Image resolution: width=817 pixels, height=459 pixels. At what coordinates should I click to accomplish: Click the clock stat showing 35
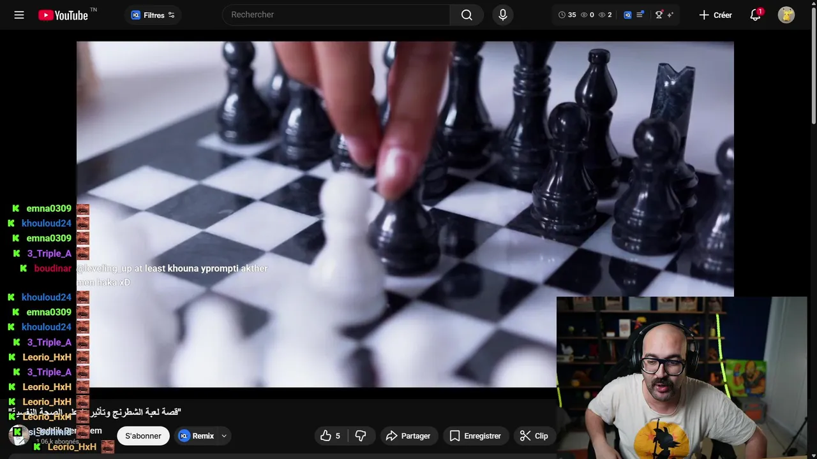point(567,15)
